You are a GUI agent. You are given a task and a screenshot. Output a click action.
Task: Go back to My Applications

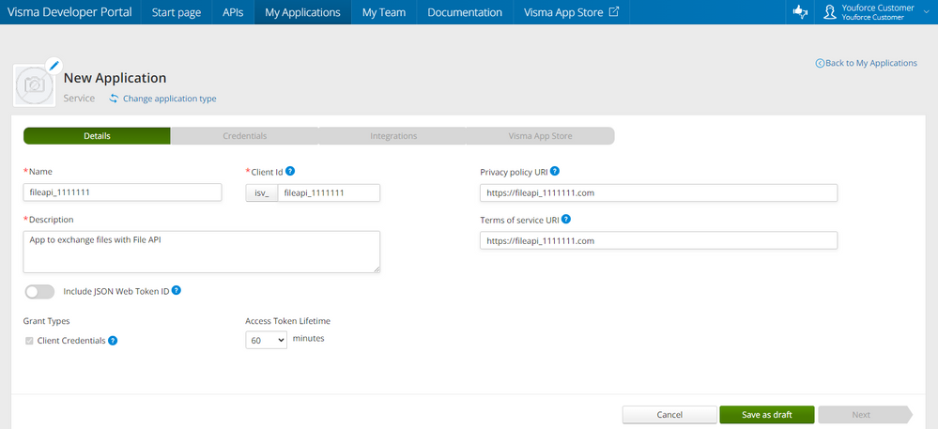(867, 63)
